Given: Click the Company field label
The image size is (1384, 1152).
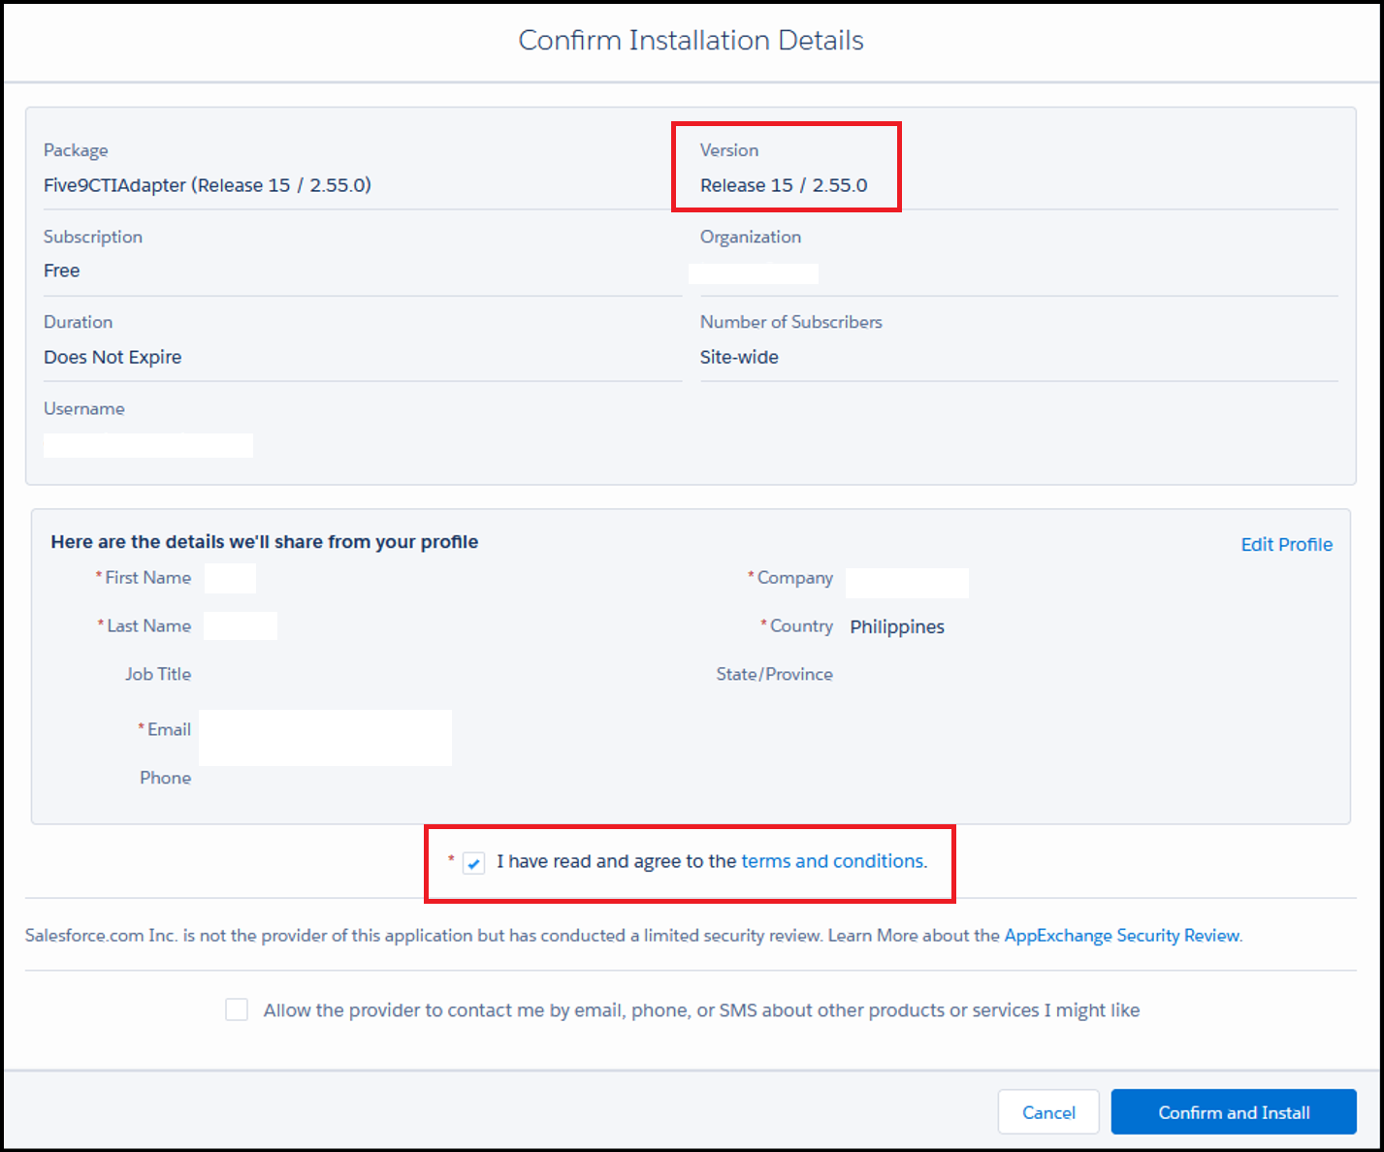Looking at the screenshot, I should pyautogui.click(x=794, y=578).
